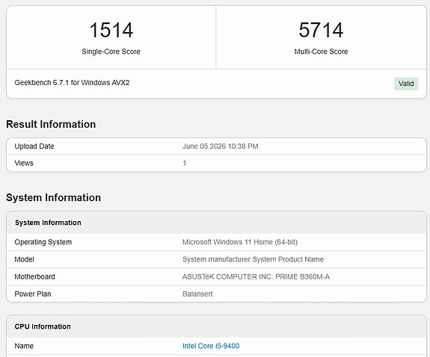Image resolution: width=430 pixels, height=357 pixels.
Task: Click the Motherboard row label
Action: 35,277
